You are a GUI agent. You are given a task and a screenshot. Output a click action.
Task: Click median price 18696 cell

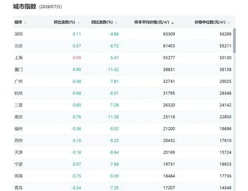tap(225, 129)
